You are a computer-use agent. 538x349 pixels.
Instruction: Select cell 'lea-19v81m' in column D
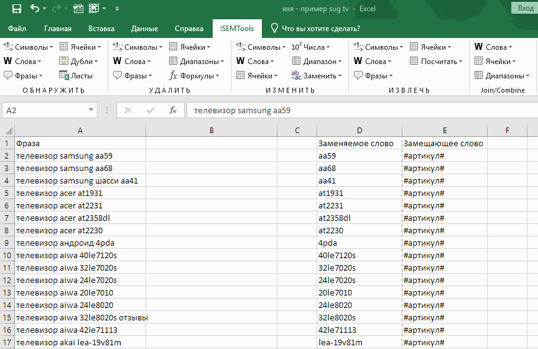click(359, 343)
